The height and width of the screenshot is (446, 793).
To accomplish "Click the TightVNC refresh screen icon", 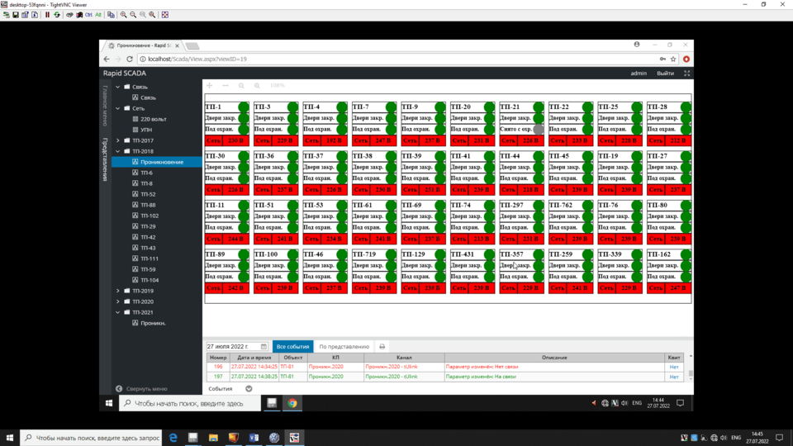I will click(56, 14).
